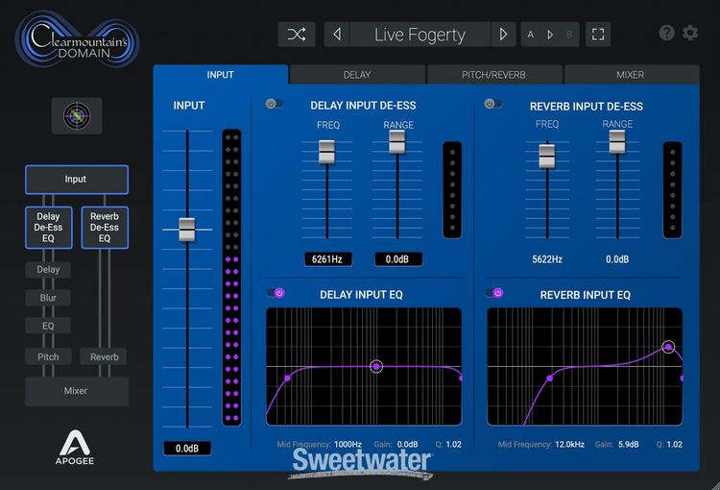Click the shuffle random preset icon
Image resolution: width=720 pixels, height=490 pixels.
pyautogui.click(x=297, y=35)
